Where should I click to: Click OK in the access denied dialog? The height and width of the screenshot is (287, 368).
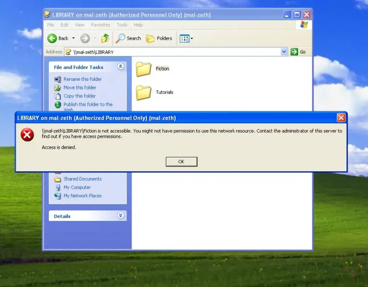tap(181, 162)
